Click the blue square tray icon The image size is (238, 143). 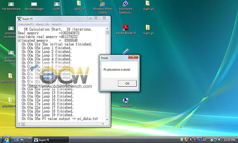(199, 139)
